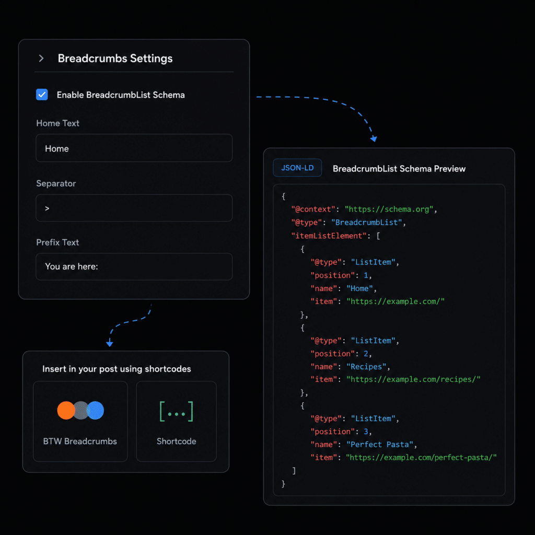Click the "name": "Home" line
The height and width of the screenshot is (535, 535).
343,288
